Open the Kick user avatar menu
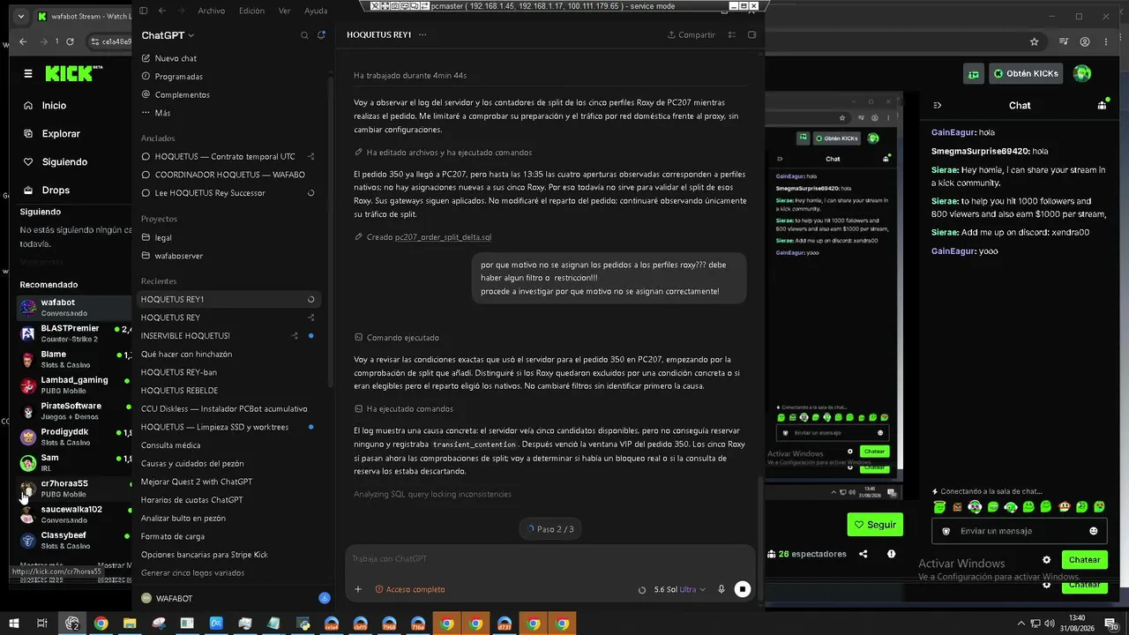Viewport: 1129px width, 635px height. [x=1082, y=73]
